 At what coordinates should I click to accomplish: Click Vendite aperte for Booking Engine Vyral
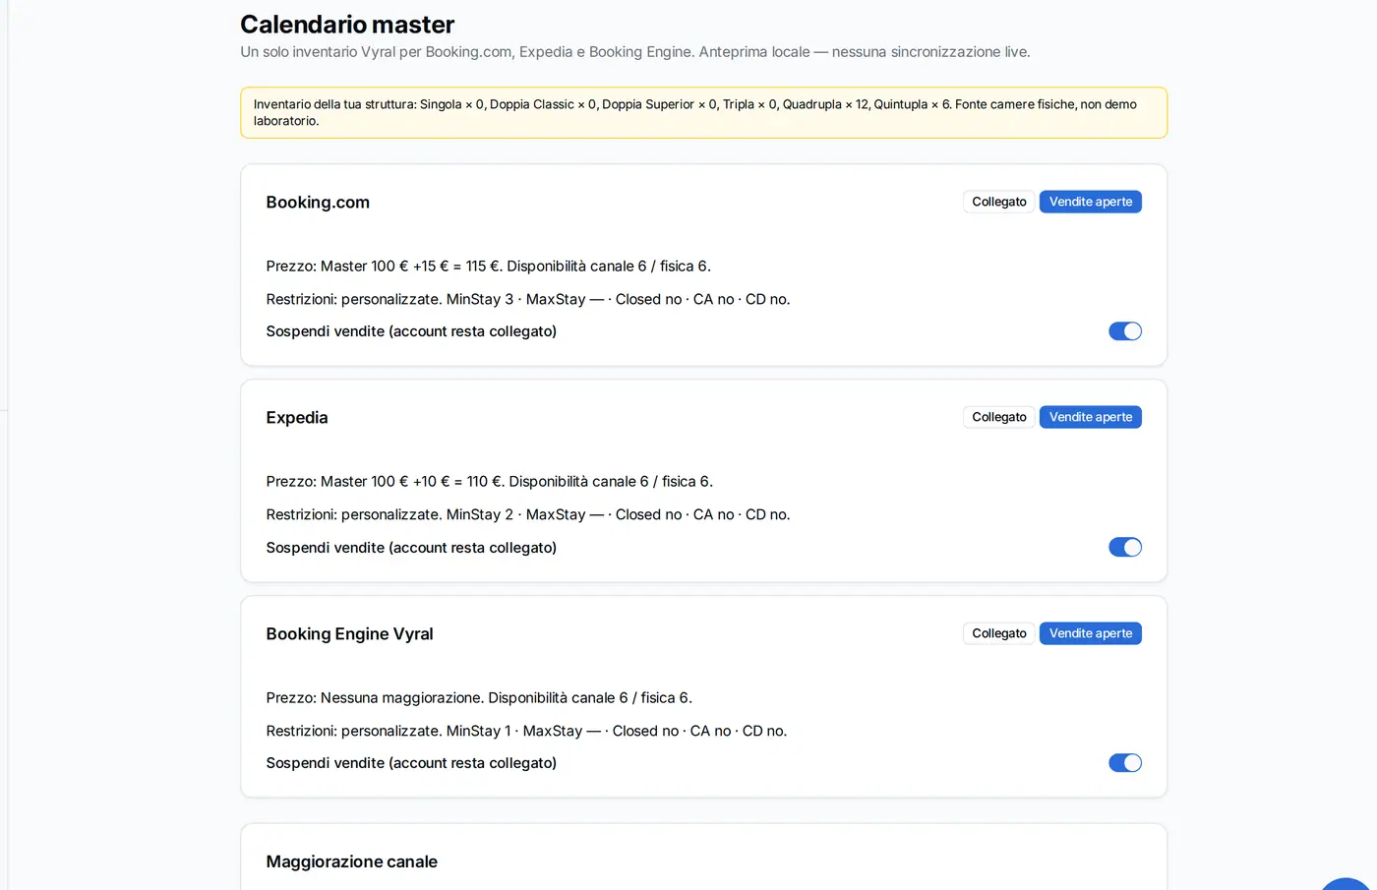coord(1091,633)
